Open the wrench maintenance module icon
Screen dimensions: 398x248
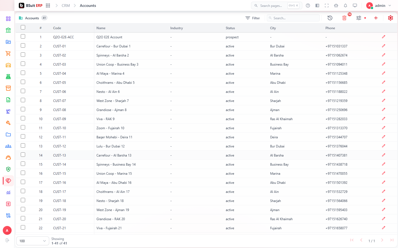pyautogui.click(x=8, y=123)
